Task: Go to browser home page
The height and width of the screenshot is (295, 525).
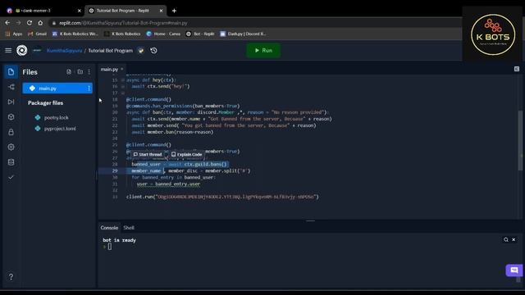Action: (40, 23)
